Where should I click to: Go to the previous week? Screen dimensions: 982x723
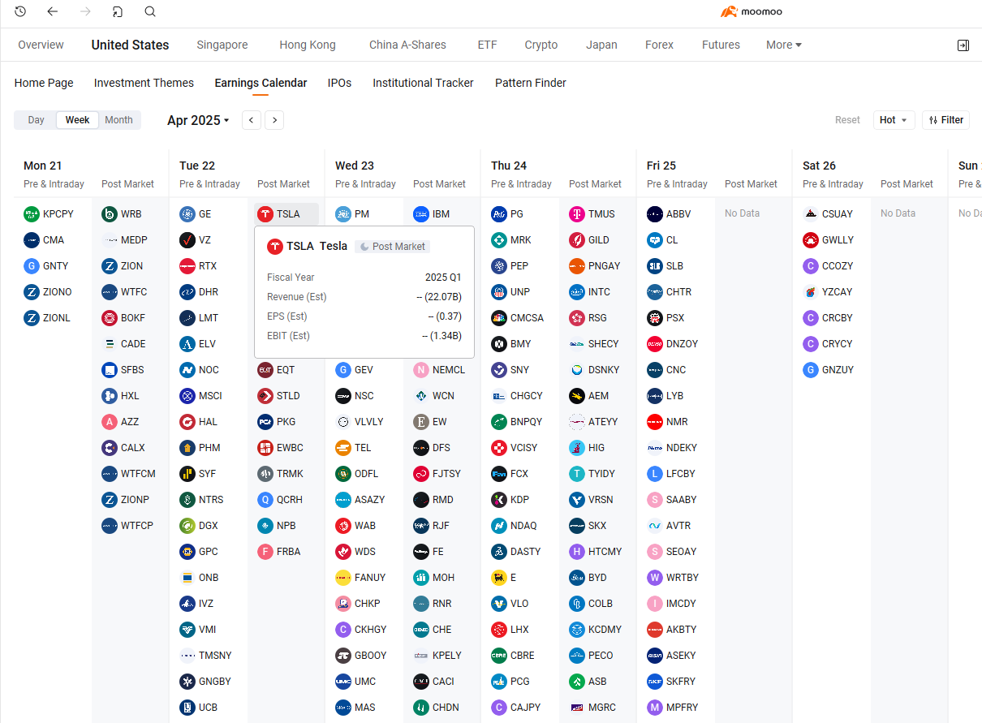pyautogui.click(x=252, y=120)
